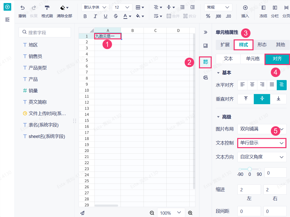Click the zoom in magnifier icon
Viewport: 290px width, 217px height.
tap(190, 213)
